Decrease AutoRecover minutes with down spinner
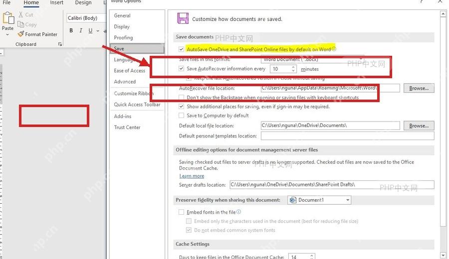449x259 pixels. pyautogui.click(x=293, y=71)
